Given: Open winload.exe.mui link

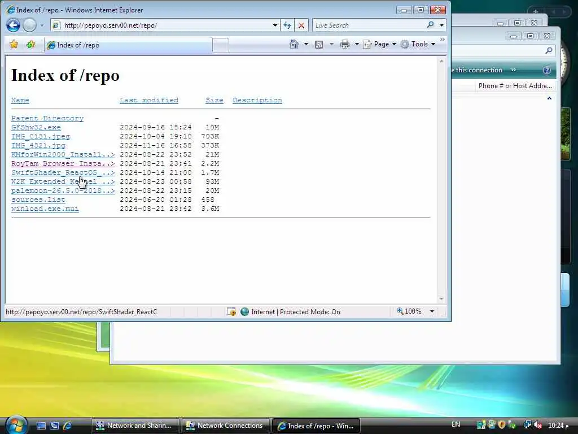Looking at the screenshot, I should pyautogui.click(x=45, y=209).
